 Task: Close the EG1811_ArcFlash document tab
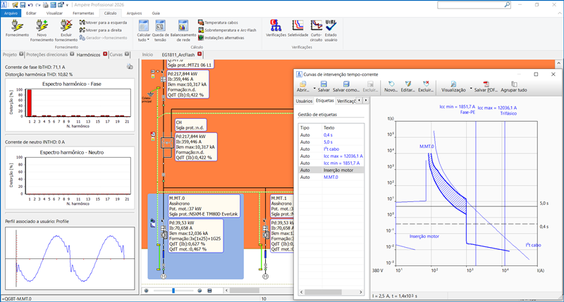200,54
